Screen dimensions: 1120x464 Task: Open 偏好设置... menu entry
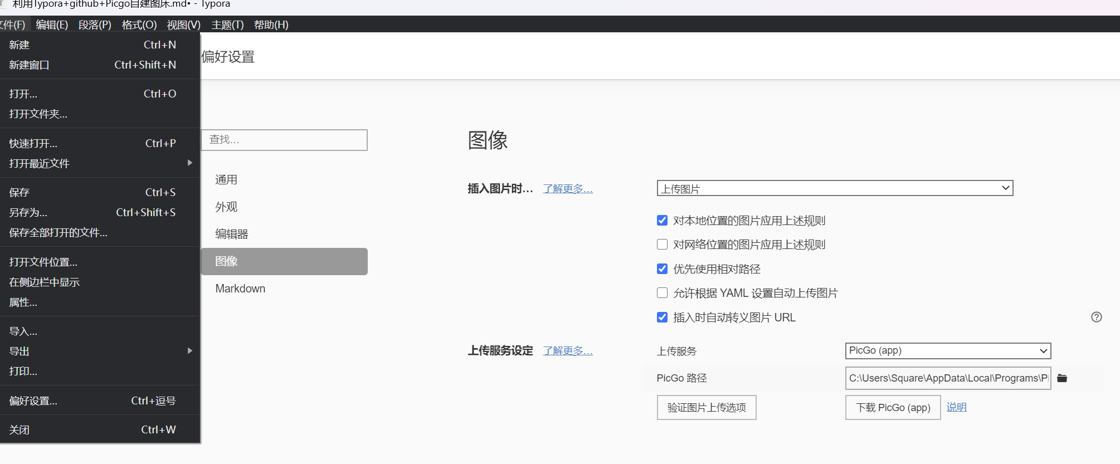click(100, 400)
